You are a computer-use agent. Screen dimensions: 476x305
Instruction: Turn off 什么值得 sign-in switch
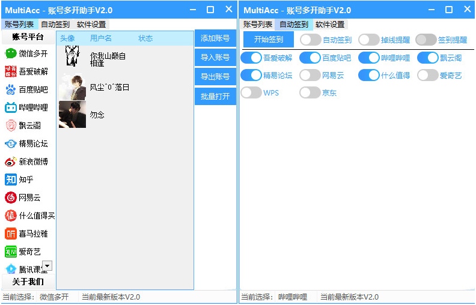coord(369,75)
